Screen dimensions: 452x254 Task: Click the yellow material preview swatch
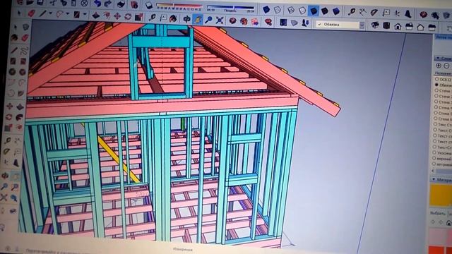click(x=441, y=195)
